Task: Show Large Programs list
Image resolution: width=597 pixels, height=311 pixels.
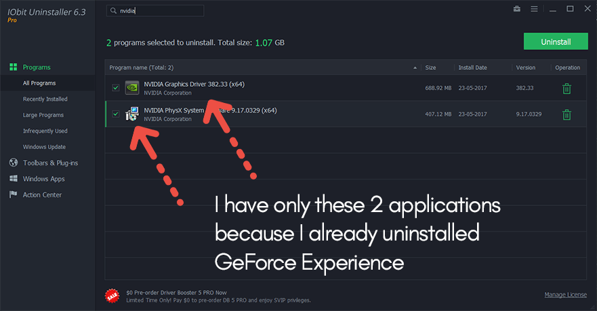Action: [x=43, y=115]
